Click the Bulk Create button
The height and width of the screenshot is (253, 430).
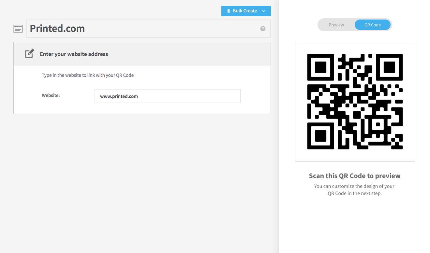[x=246, y=11]
